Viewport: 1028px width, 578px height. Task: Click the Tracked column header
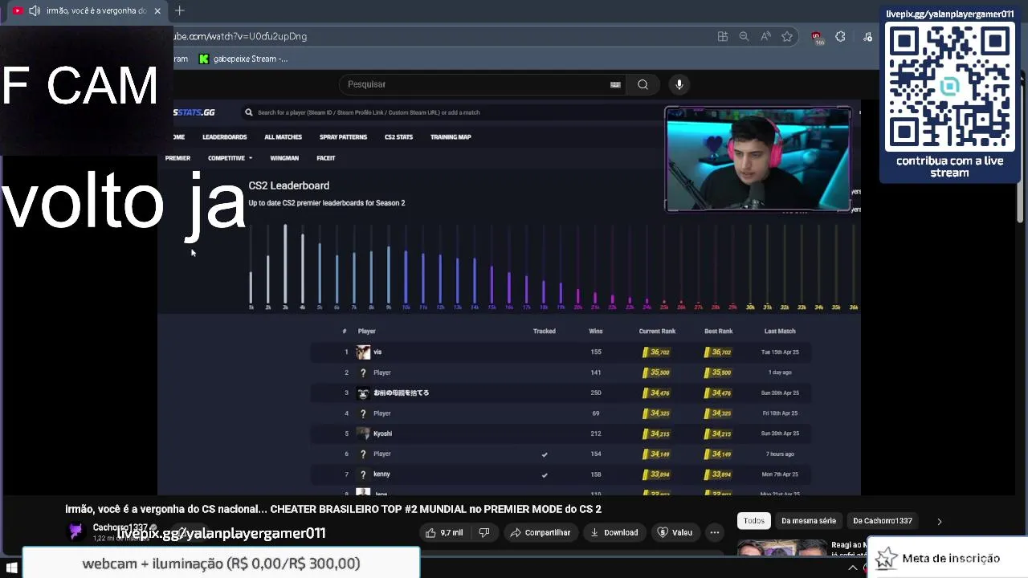tap(545, 331)
